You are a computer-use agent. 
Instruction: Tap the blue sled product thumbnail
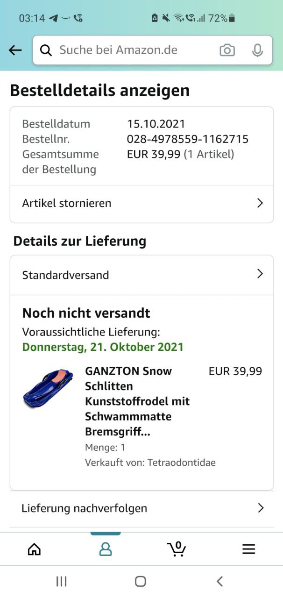[48, 389]
